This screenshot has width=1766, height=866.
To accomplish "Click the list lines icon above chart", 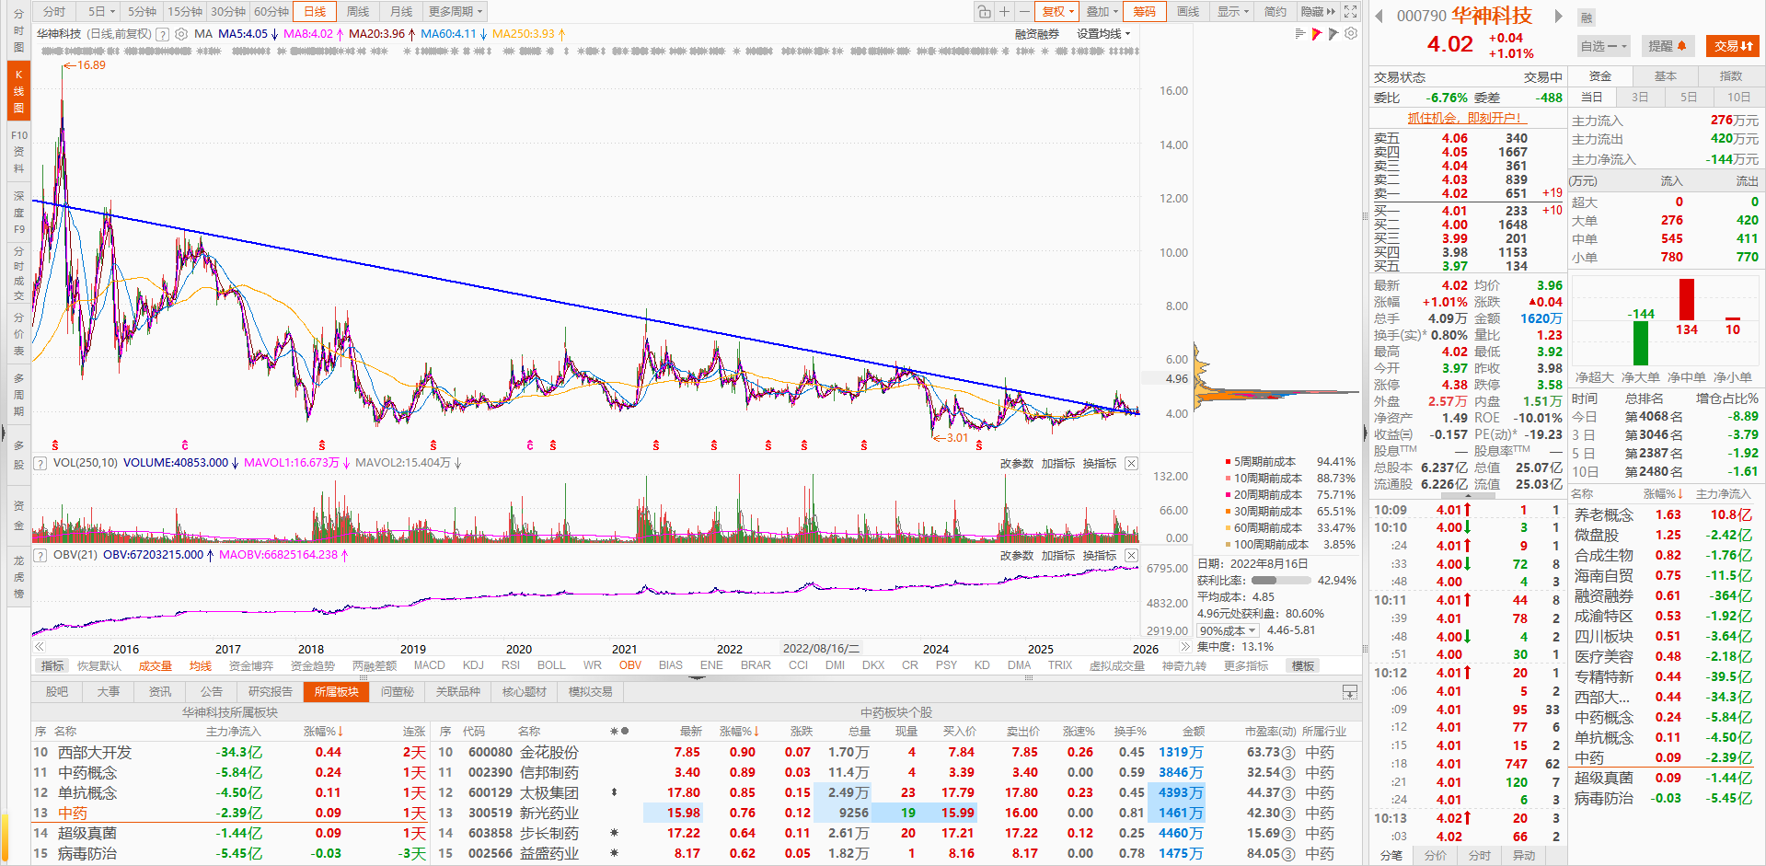I will coord(1300,34).
